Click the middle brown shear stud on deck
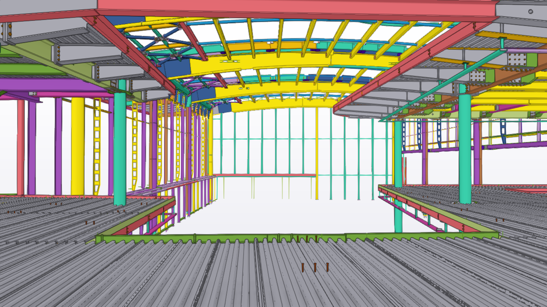This screenshot has width=547, height=307. [315, 267]
